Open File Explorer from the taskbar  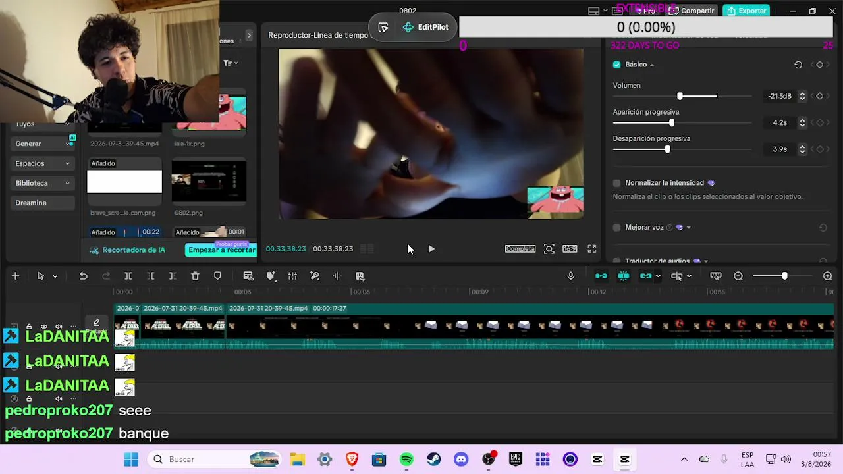298,460
